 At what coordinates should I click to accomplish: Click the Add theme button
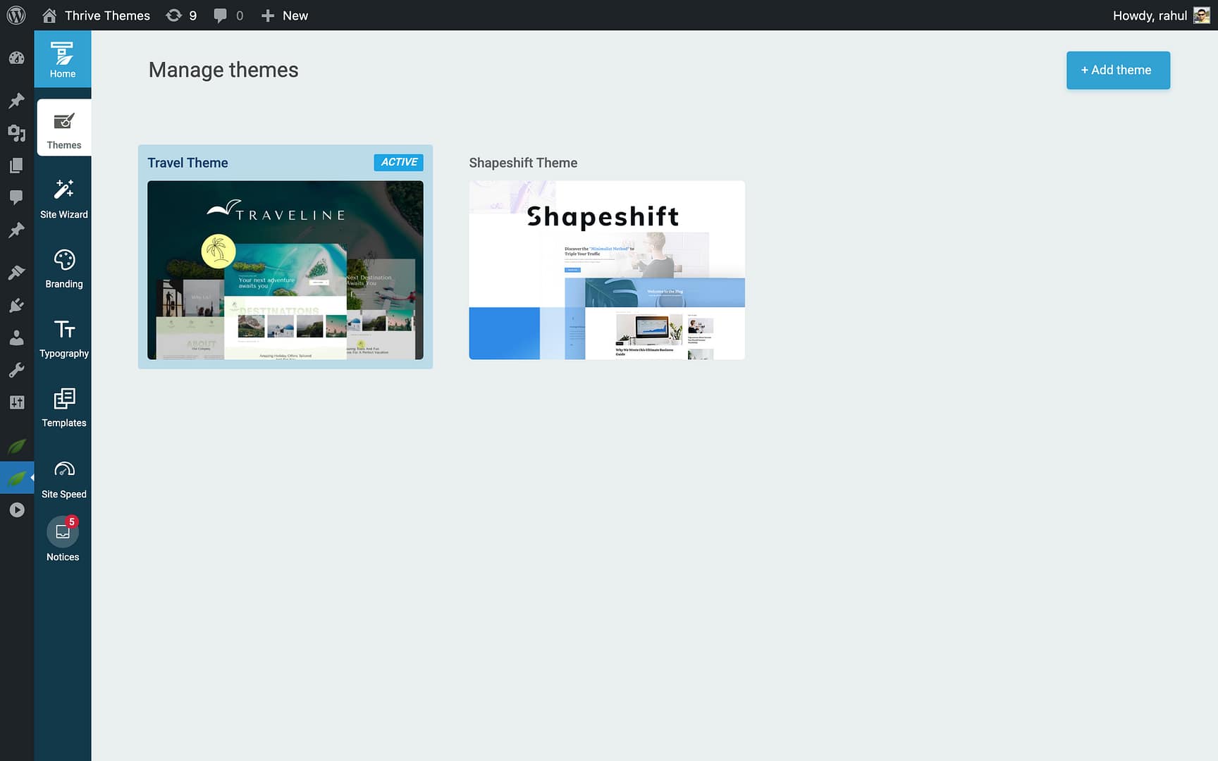(x=1118, y=70)
